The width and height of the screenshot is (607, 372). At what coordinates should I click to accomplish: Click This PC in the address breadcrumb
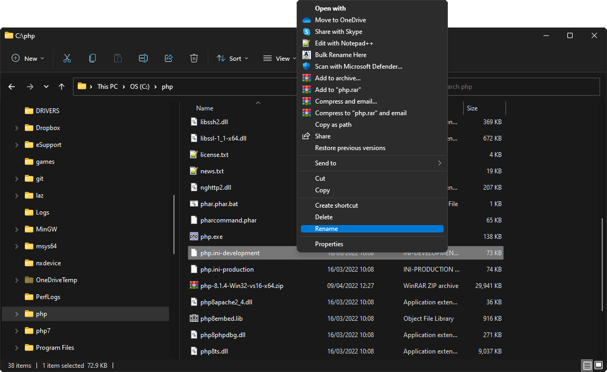pos(107,87)
